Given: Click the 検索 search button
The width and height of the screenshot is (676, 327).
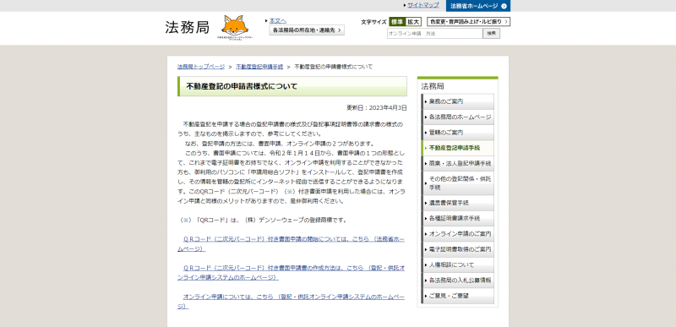Looking at the screenshot, I should pos(492,33).
